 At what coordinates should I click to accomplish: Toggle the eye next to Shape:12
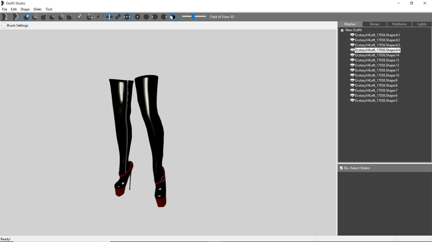click(352, 65)
